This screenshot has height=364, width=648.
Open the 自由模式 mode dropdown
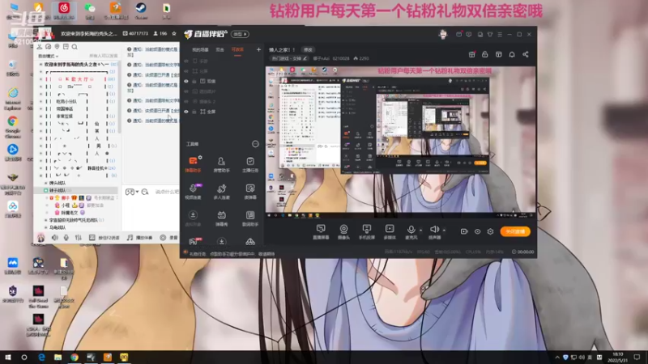tap(48, 56)
